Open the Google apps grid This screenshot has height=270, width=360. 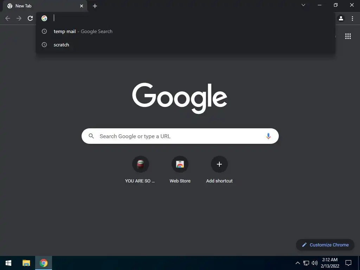click(348, 36)
